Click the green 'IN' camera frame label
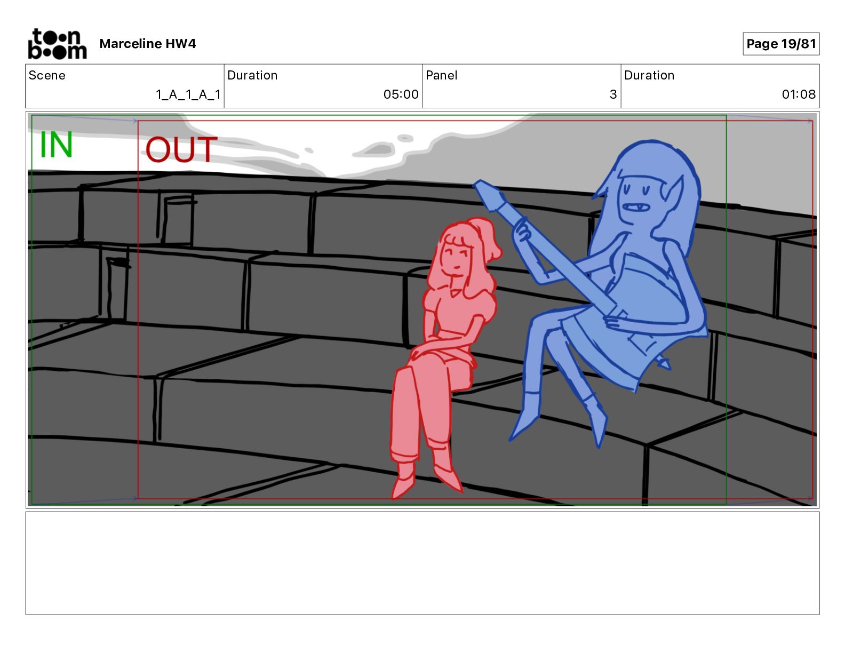845x653 pixels. pos(56,145)
